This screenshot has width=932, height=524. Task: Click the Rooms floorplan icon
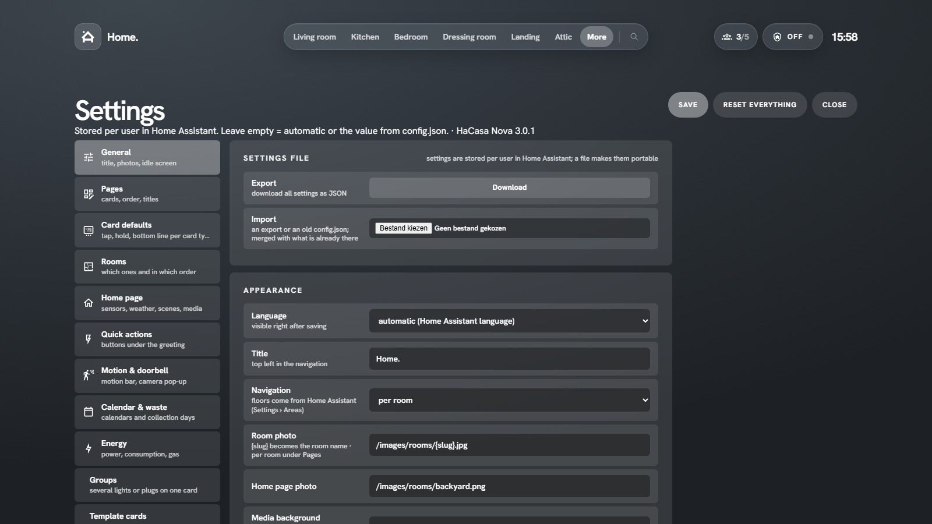tap(89, 267)
